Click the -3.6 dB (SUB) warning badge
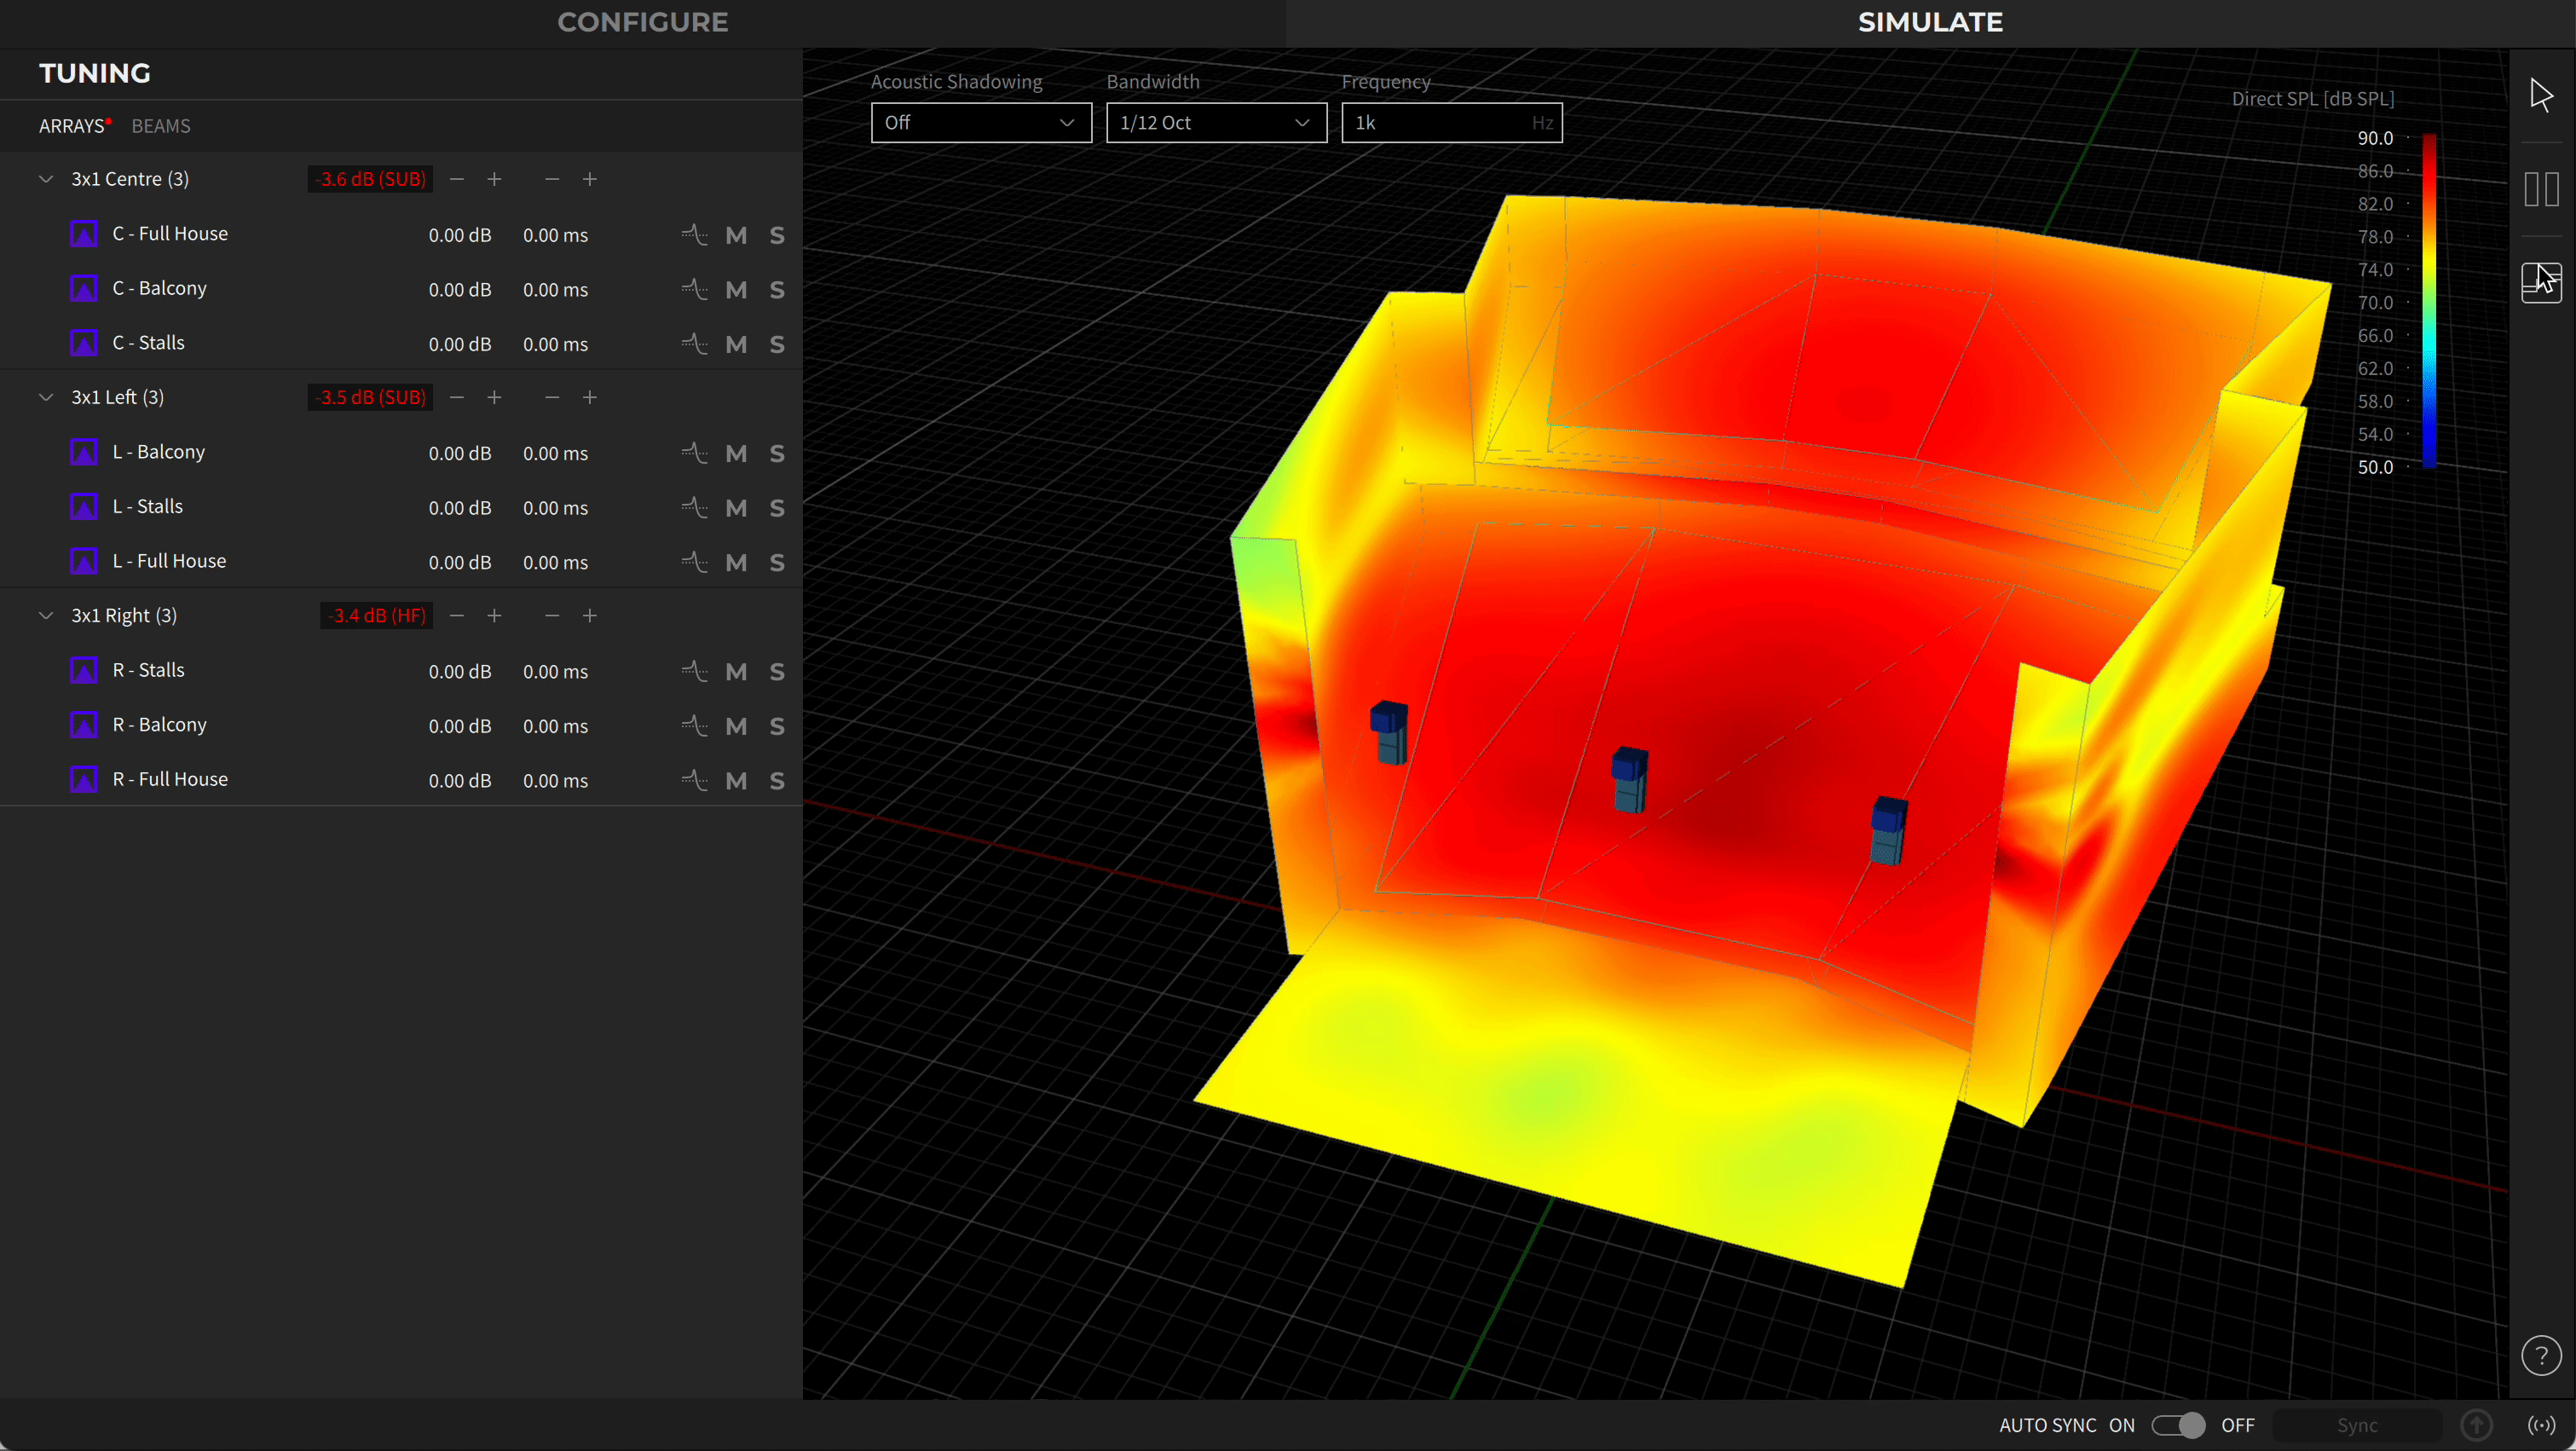2576x1451 pixels. [371, 179]
